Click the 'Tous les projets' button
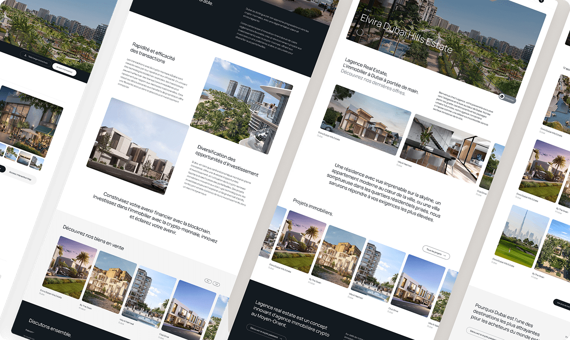This screenshot has height=340, width=570. pos(436,253)
